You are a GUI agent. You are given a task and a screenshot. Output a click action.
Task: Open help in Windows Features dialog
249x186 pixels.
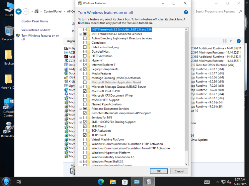coord(186,12)
